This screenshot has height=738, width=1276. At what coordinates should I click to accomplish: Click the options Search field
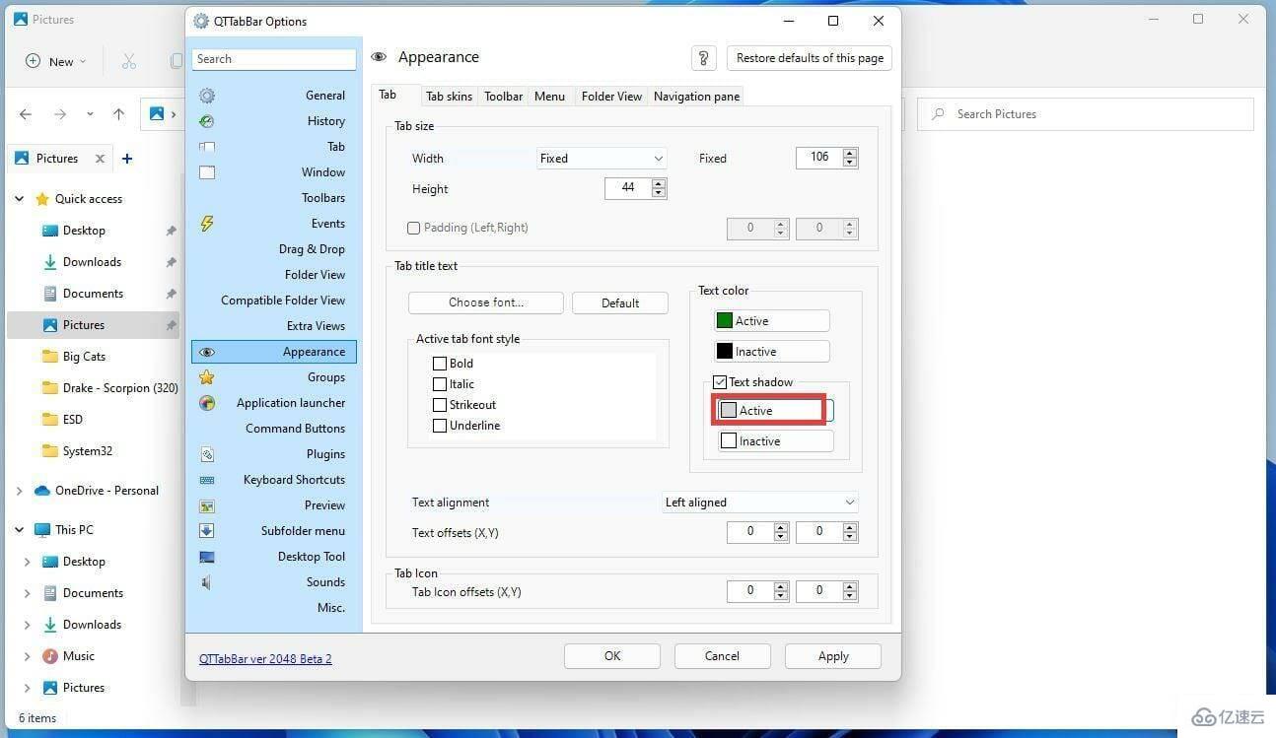coord(274,59)
